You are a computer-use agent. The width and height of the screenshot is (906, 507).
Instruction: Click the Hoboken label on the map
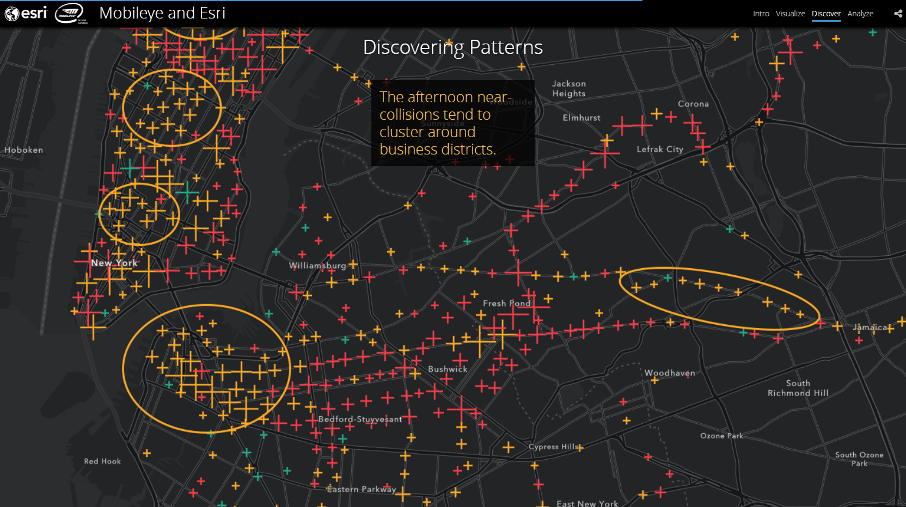click(23, 150)
